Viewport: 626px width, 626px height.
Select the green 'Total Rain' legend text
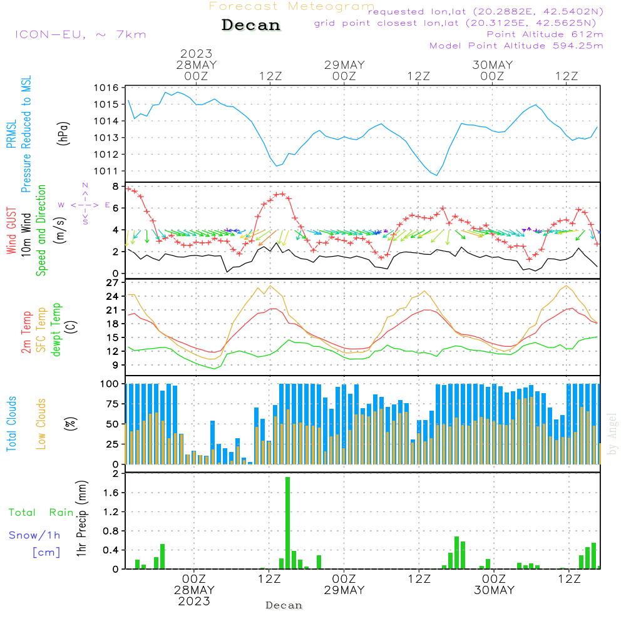coord(41,512)
